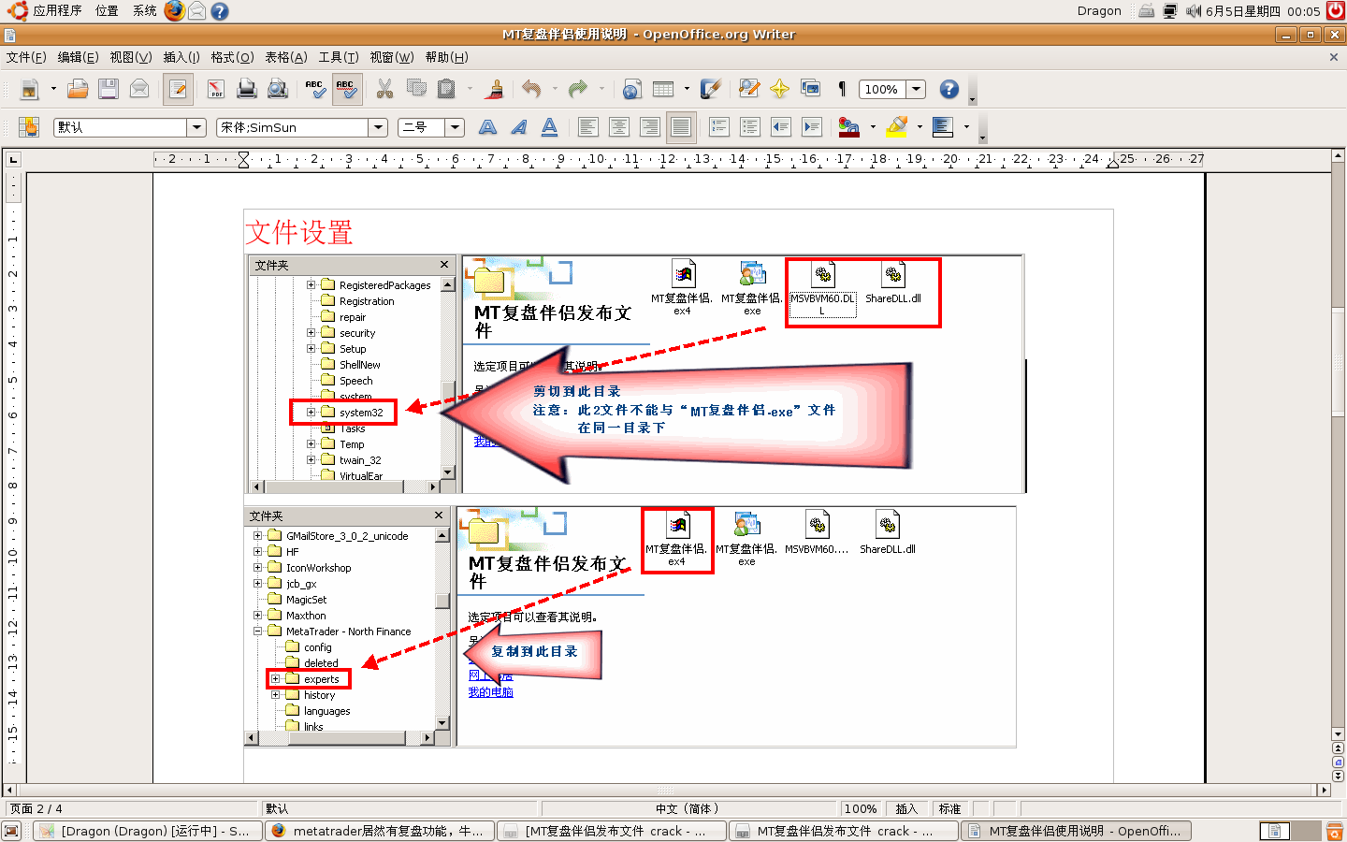Image resolution: width=1347 pixels, height=842 pixels.
Task: Select the Format Paintbrush
Action: 496,89
